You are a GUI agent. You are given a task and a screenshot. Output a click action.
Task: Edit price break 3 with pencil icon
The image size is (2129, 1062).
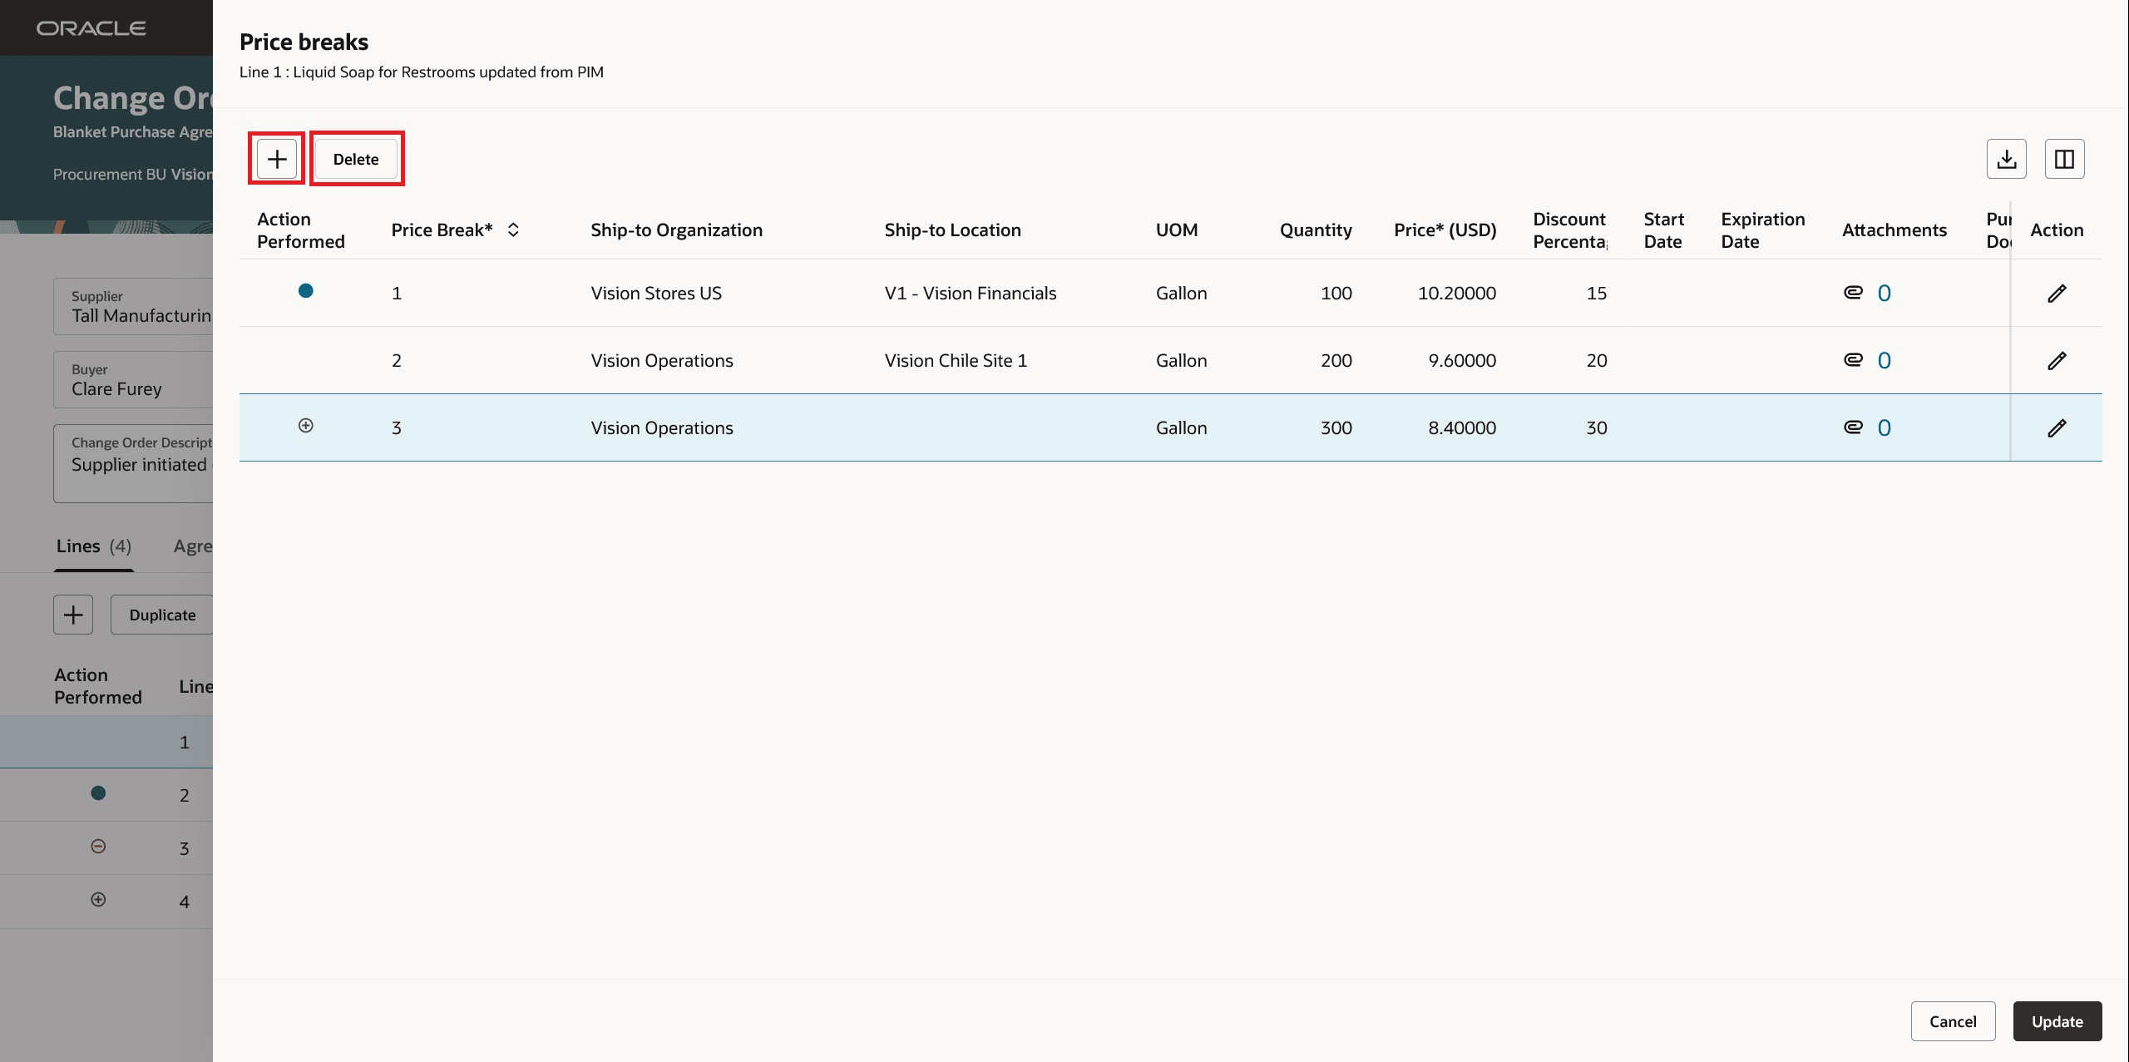pyautogui.click(x=2057, y=427)
